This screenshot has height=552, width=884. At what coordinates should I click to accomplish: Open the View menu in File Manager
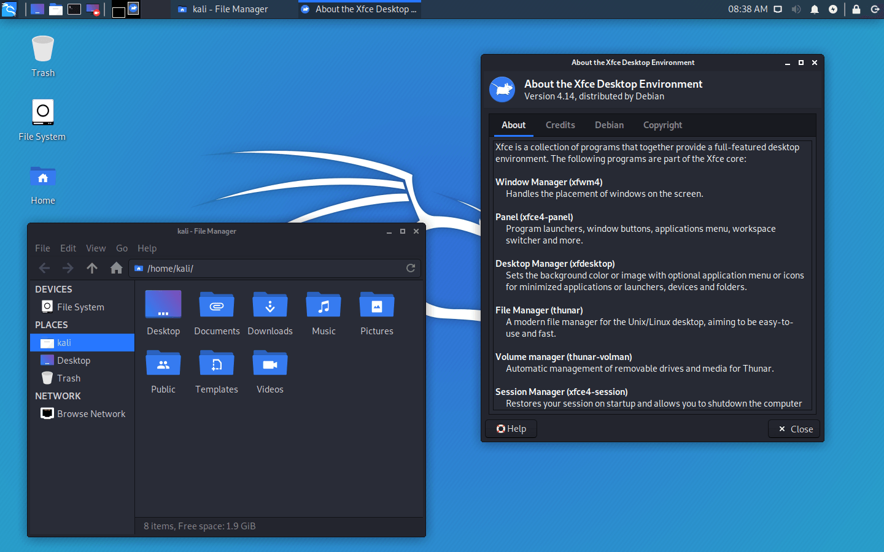96,248
